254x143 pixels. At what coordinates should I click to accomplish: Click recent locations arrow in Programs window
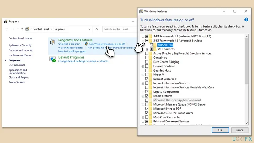(x=18, y=29)
